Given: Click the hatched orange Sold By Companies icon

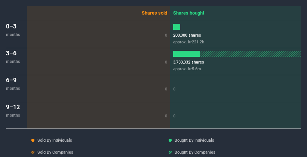Looking at the screenshot, I should 33,152.
